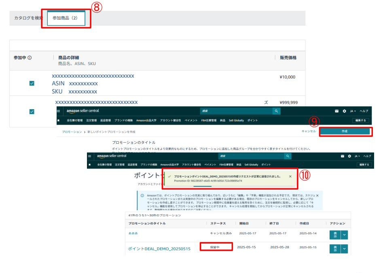Open 返品管理 menu on promotion-creation page
The height and width of the screenshot is (273, 385).
[105, 120]
